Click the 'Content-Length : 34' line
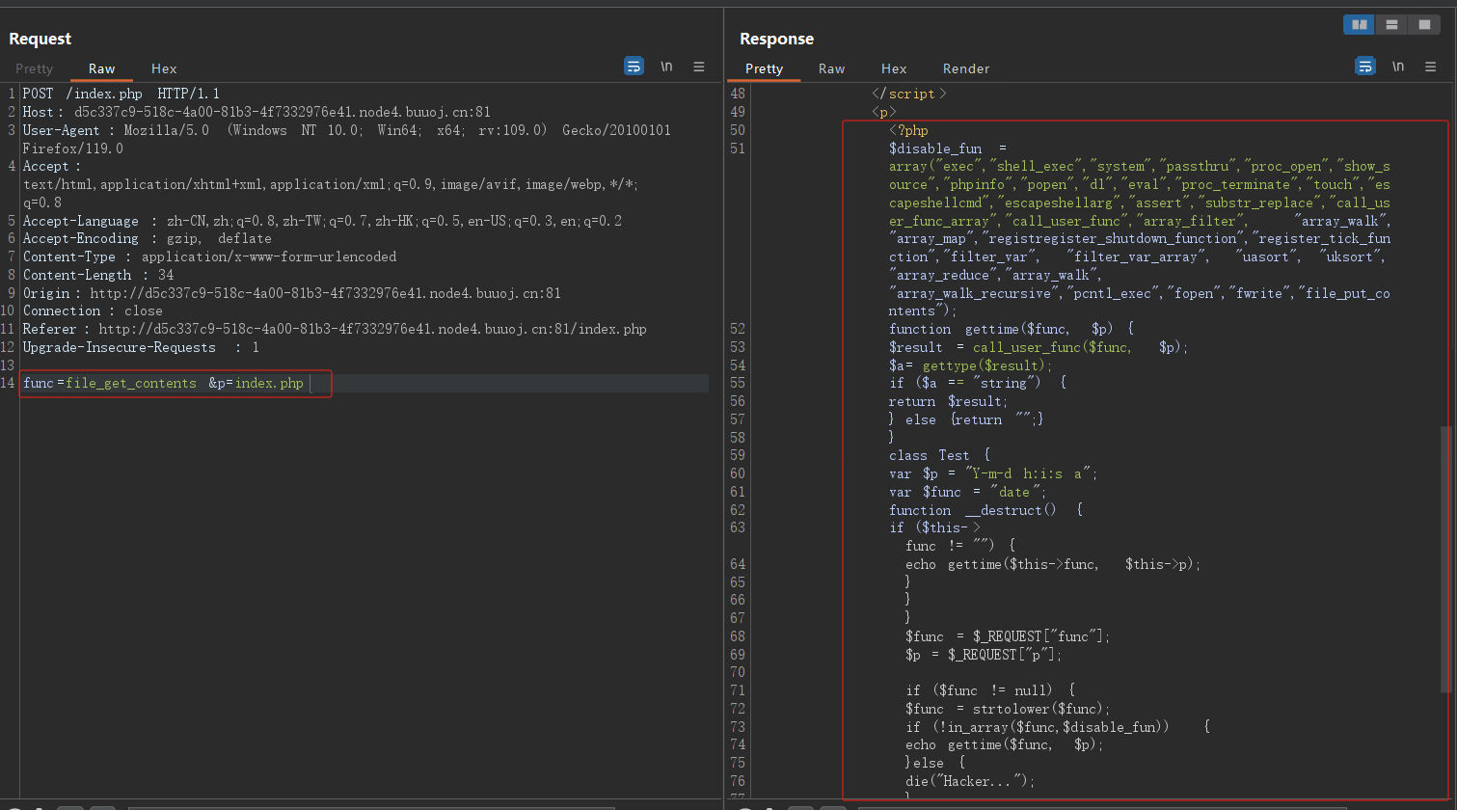1457x810 pixels. coord(98,275)
